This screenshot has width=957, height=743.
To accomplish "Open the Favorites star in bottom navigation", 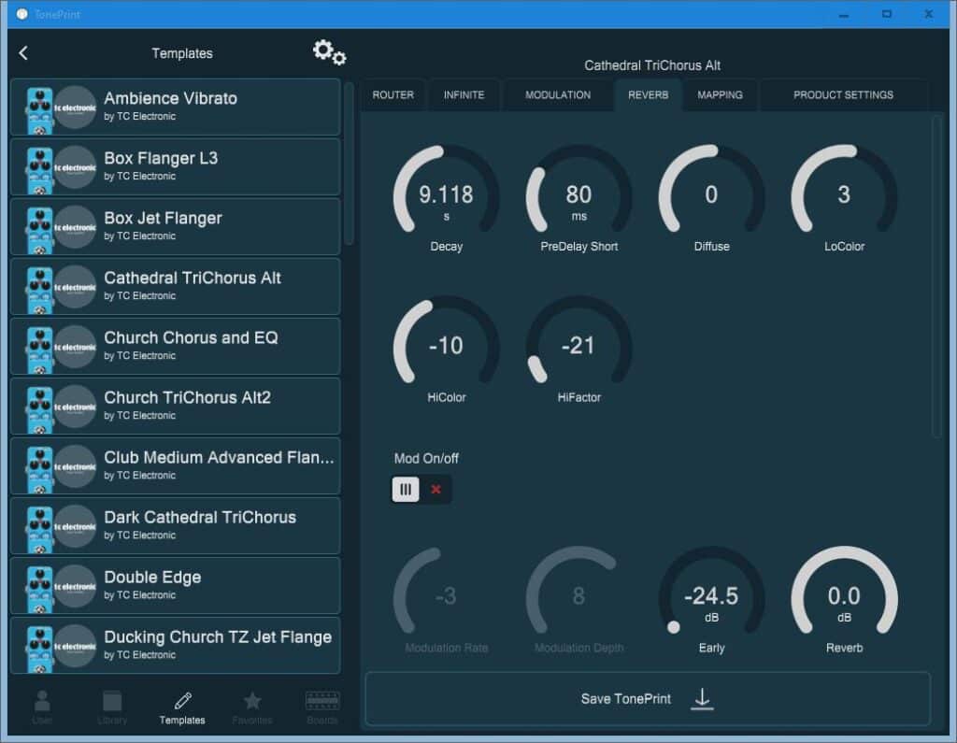I will [252, 707].
